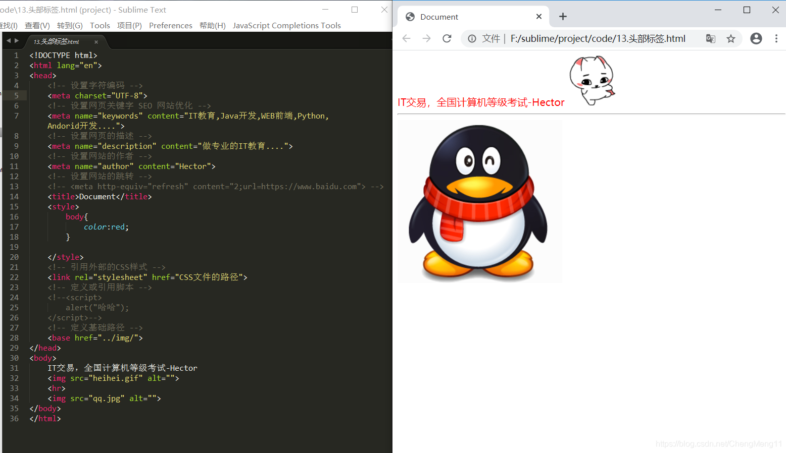The image size is (786, 453).
Task: Go back in the Chrome browser
Action: (407, 38)
